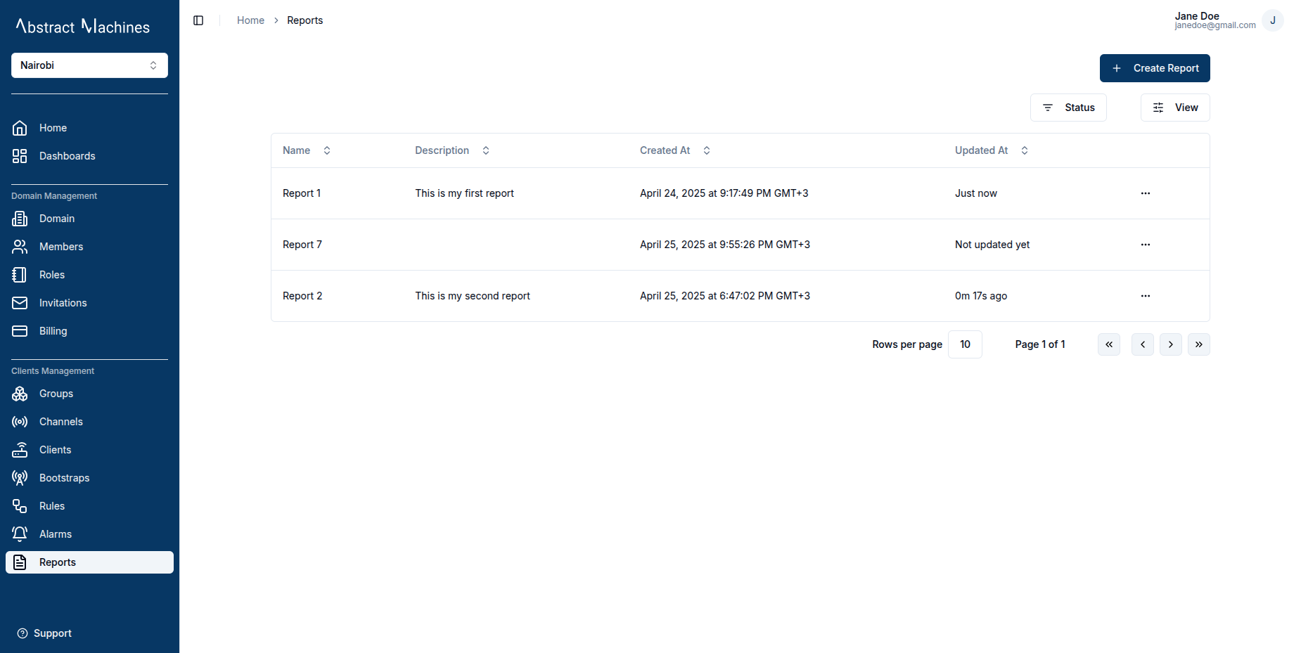Click the '0m 17s ago' cell
Image resolution: width=1301 pixels, height=653 pixels.
coord(981,296)
